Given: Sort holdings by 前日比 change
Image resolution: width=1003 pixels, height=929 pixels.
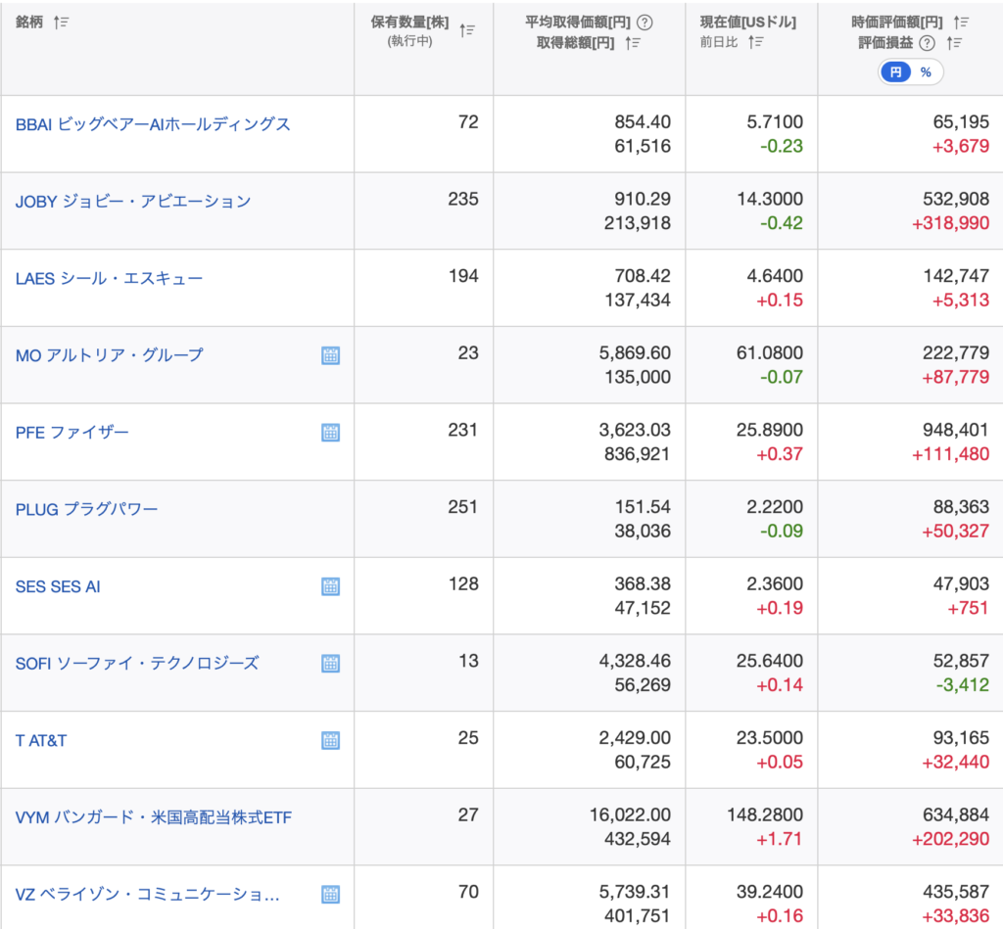Looking at the screenshot, I should point(755,42).
